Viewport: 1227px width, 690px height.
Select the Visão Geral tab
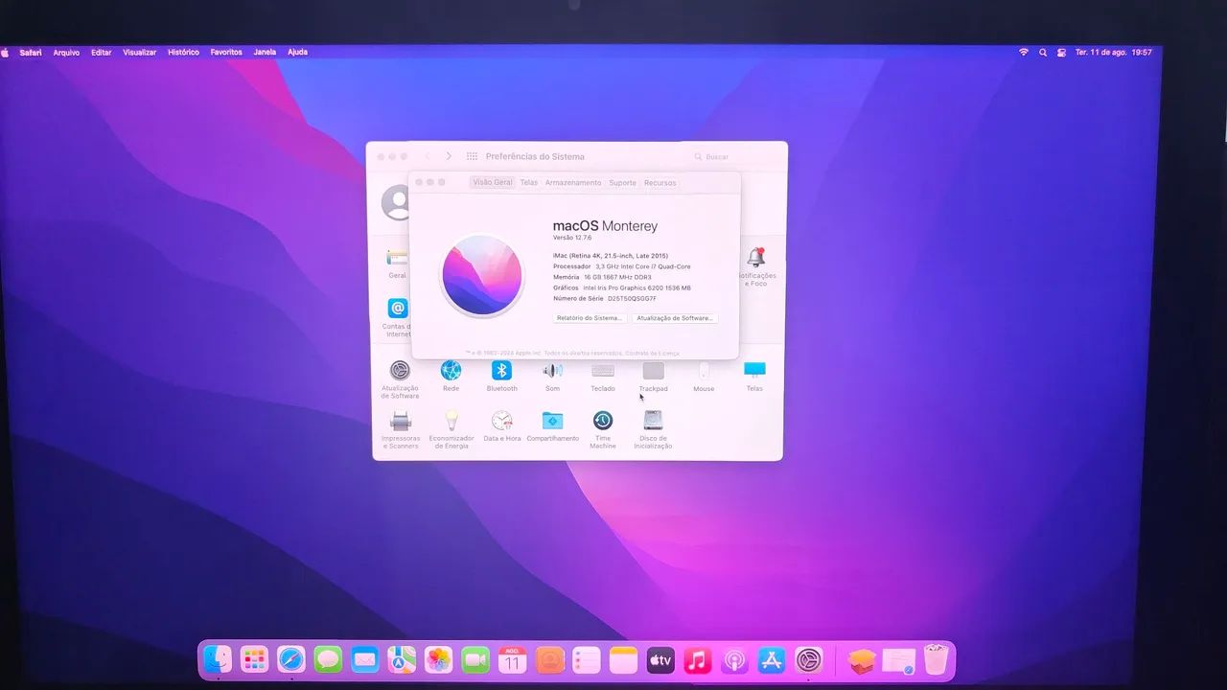492,182
